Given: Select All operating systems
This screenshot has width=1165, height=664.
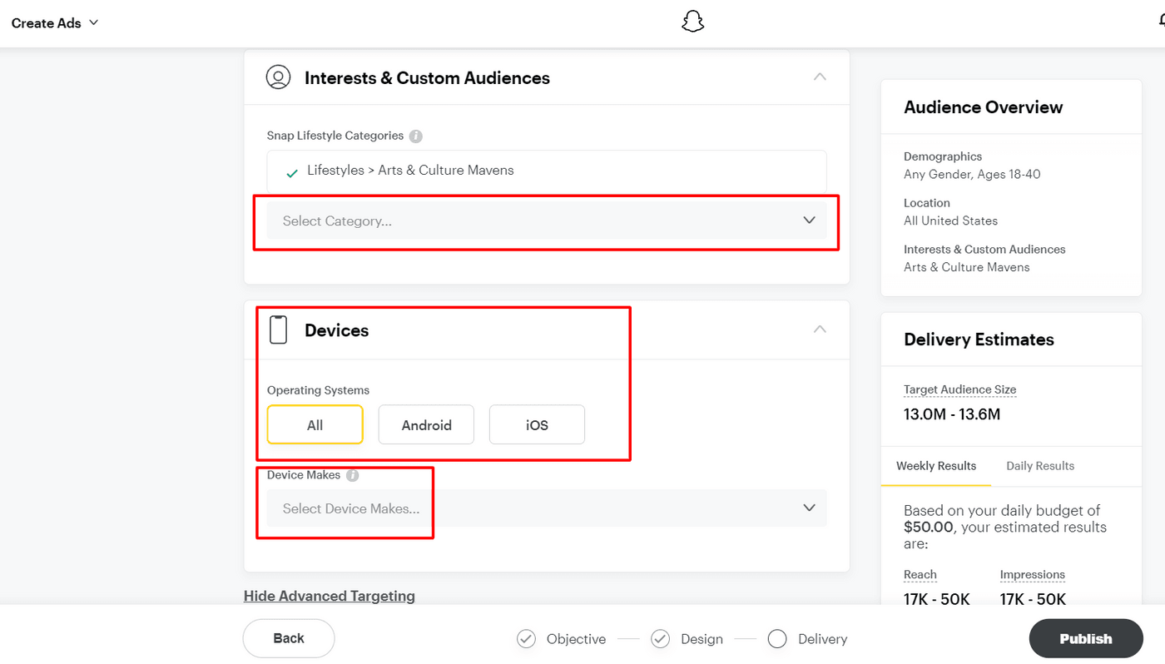Looking at the screenshot, I should (x=315, y=424).
